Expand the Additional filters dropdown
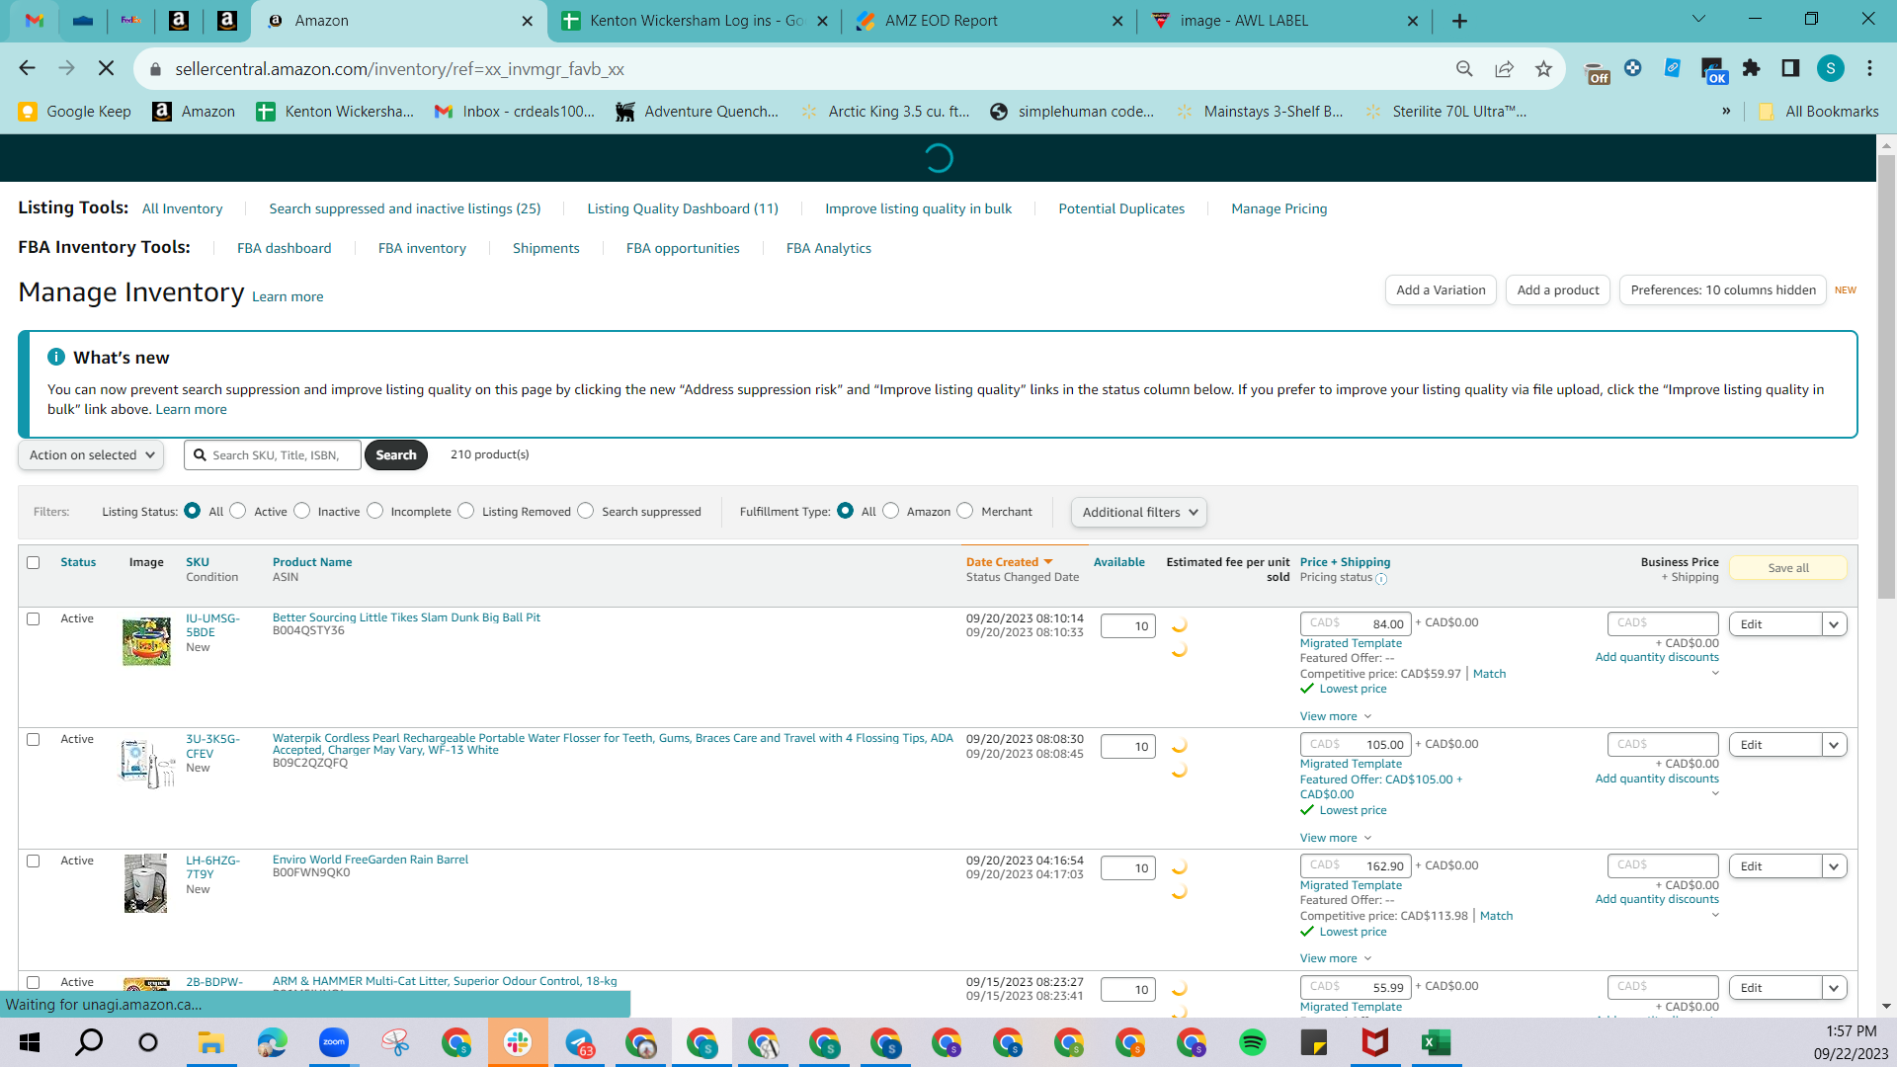 (1139, 512)
